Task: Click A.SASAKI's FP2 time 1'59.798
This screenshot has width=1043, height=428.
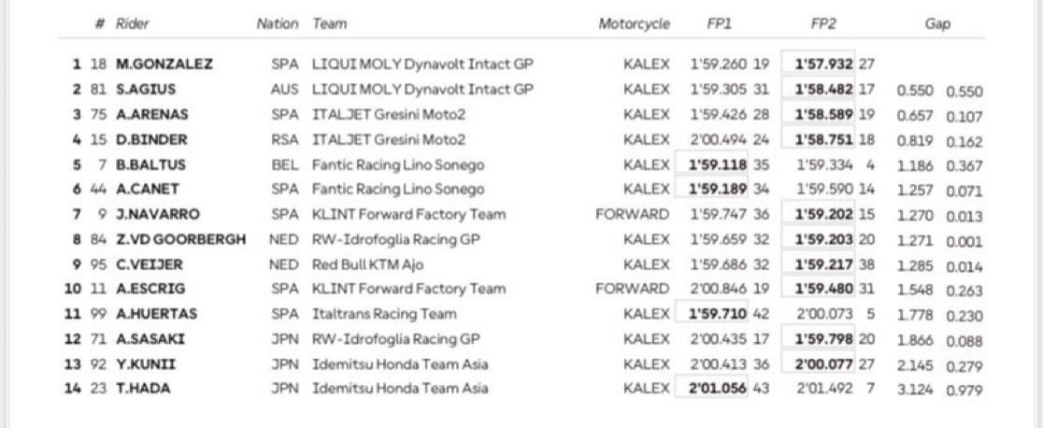Action: point(823,339)
